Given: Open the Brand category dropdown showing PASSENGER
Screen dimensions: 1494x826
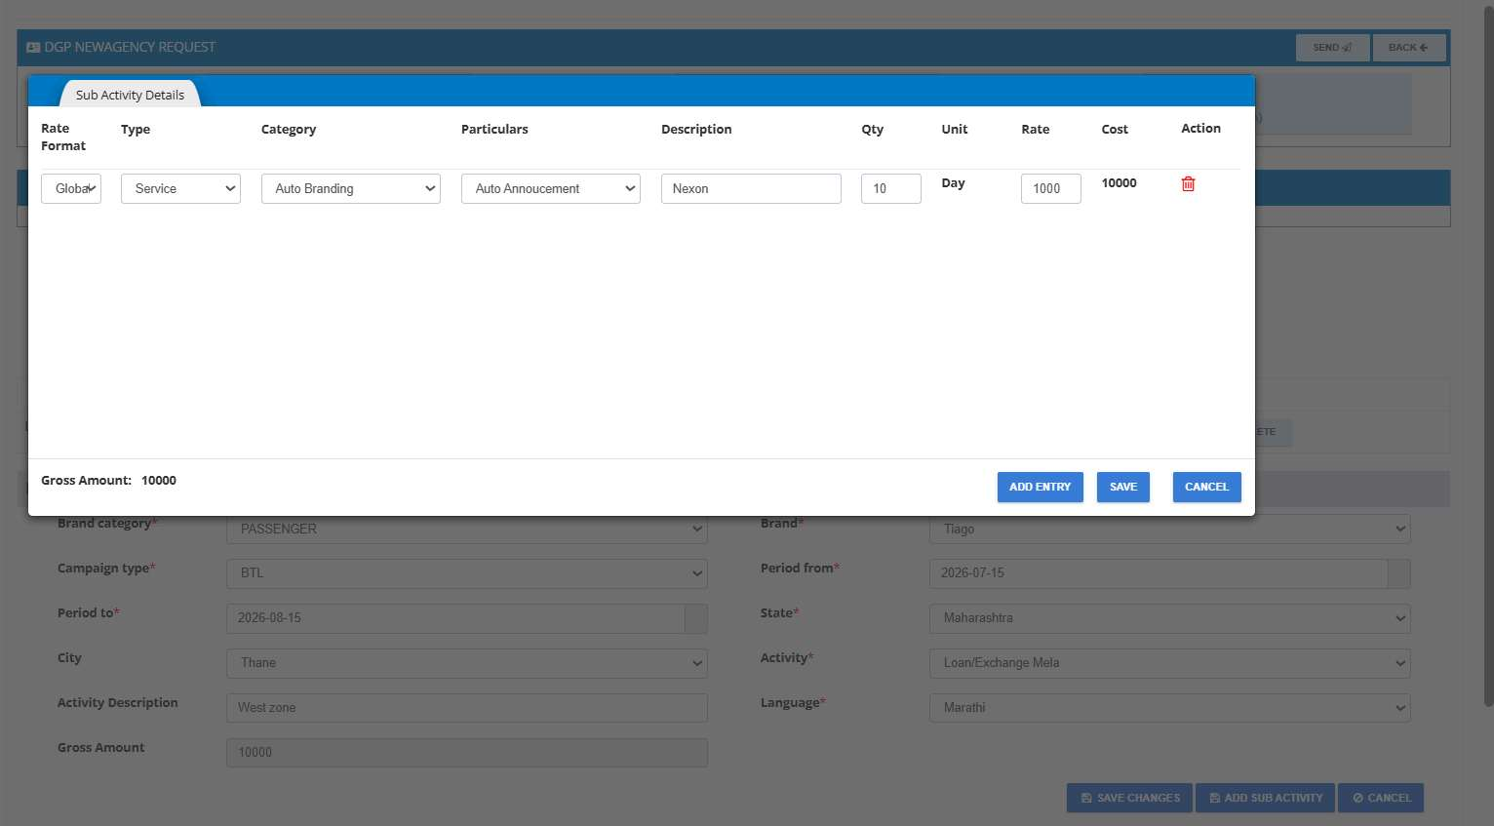Looking at the screenshot, I should pyautogui.click(x=467, y=529).
